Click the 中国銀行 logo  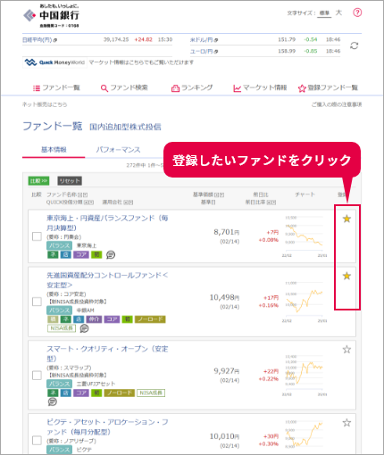[51, 16]
